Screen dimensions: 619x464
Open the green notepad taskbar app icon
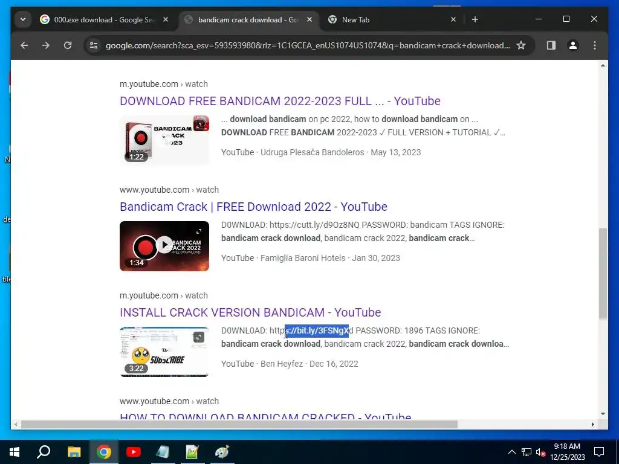pos(192,452)
